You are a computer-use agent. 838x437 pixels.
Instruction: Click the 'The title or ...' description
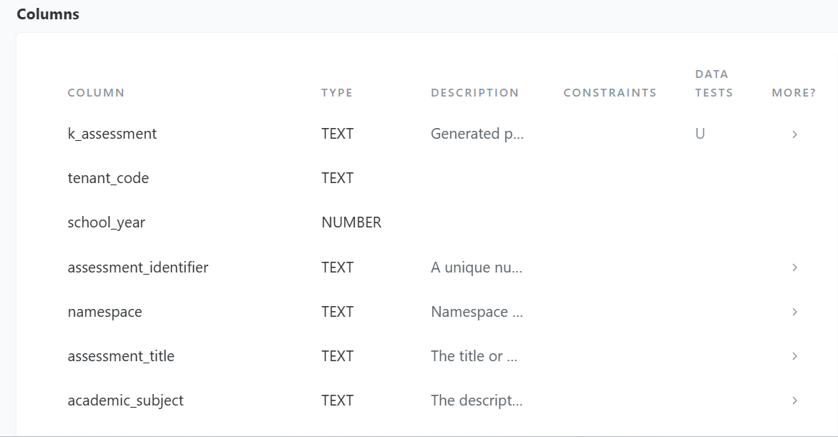coord(474,356)
